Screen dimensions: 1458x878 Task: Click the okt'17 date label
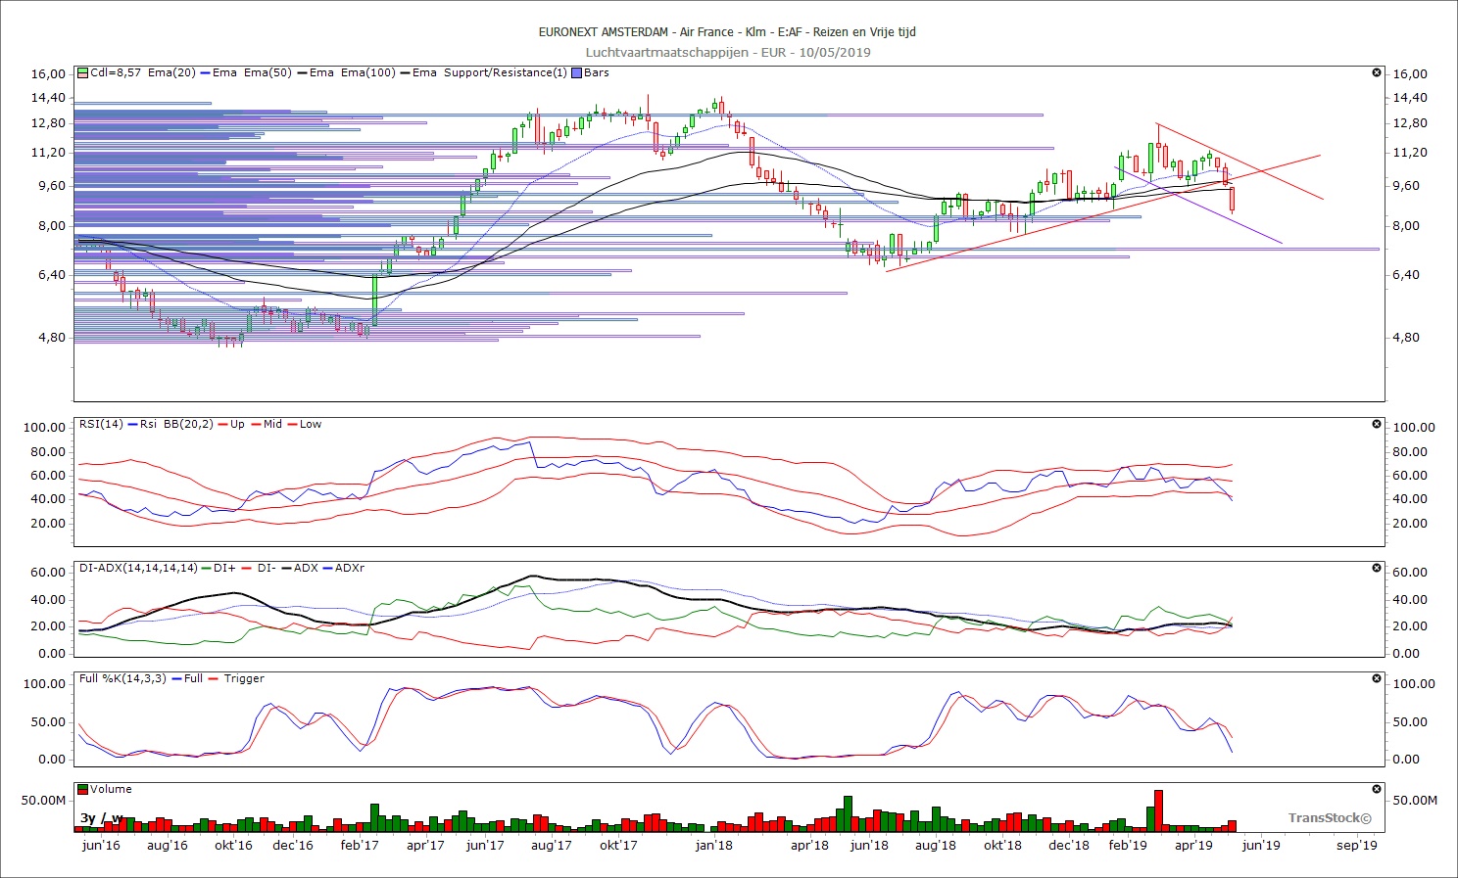(618, 845)
